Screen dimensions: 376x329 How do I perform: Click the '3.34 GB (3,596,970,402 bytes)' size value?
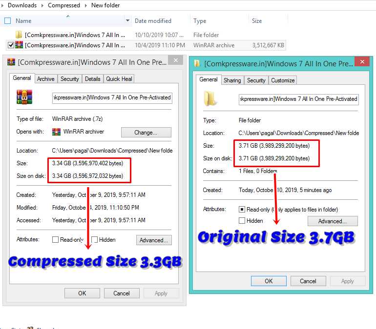click(88, 163)
